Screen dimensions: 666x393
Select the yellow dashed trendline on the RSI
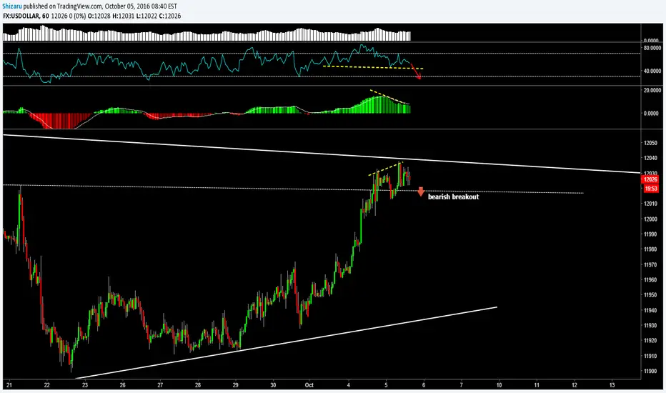(373, 67)
